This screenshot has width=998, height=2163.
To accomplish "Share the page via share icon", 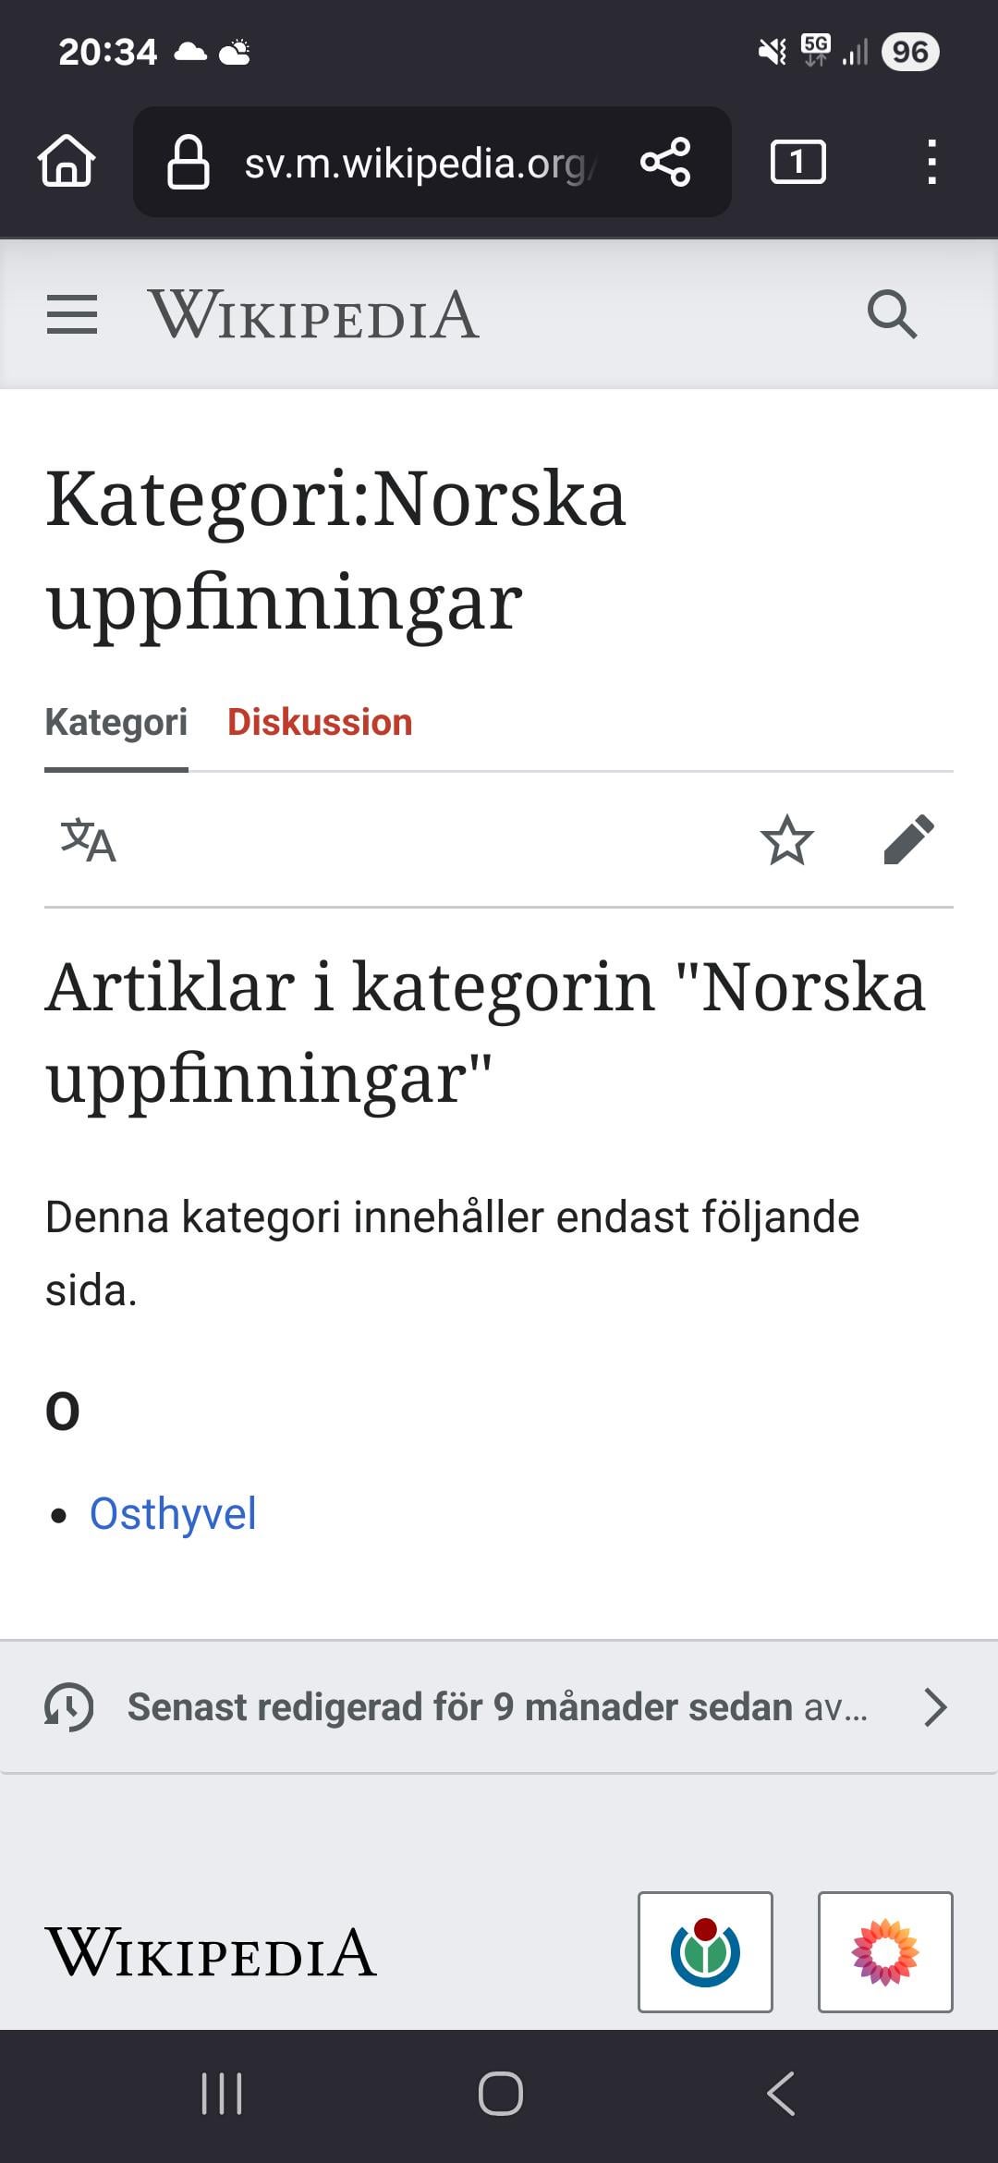I will pyautogui.click(x=665, y=163).
